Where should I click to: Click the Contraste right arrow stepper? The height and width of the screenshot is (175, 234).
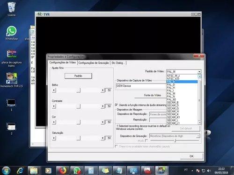[102, 106]
